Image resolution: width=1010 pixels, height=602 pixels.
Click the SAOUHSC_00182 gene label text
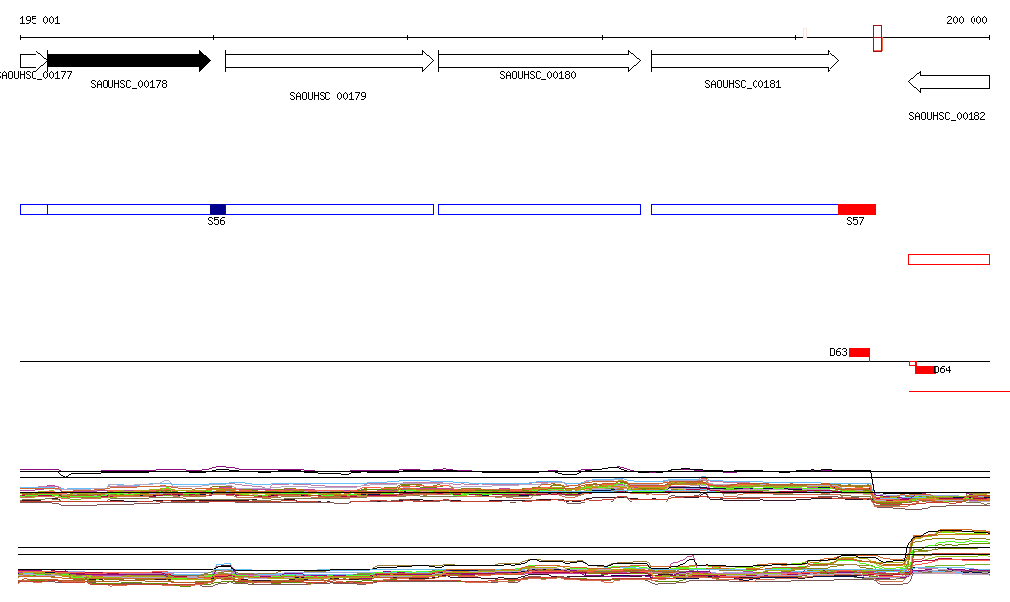tap(946, 116)
